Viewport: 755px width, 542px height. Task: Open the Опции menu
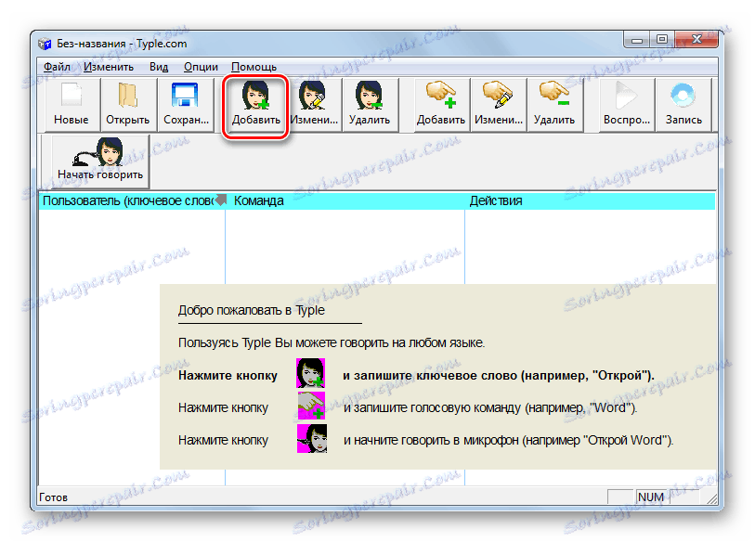201,67
